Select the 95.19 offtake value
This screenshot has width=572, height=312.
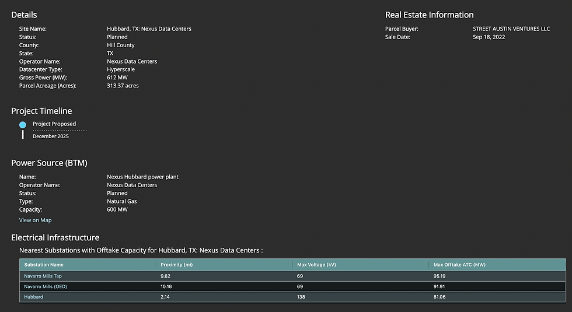point(439,276)
